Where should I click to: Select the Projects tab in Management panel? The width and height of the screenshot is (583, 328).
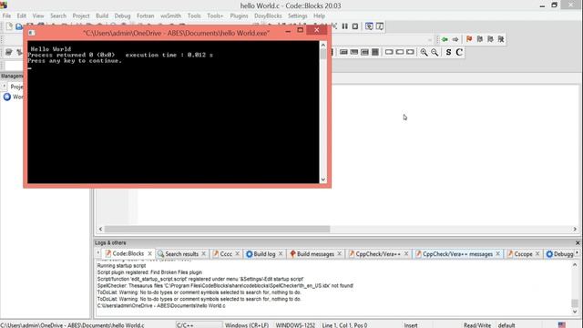(16, 87)
